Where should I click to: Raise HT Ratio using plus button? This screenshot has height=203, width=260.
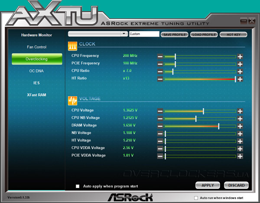pyautogui.click(x=240, y=79)
